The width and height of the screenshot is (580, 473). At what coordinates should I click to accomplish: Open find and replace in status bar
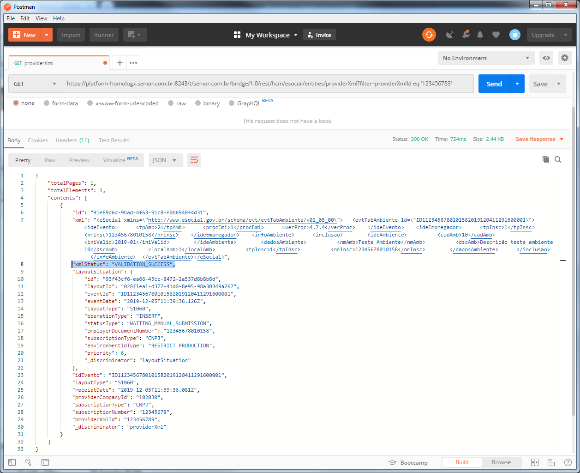(28, 462)
